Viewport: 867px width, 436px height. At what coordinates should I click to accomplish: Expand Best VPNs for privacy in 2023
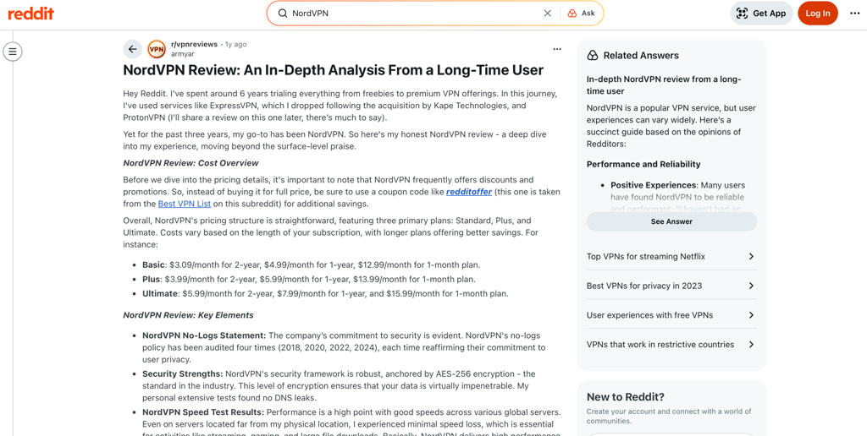click(x=671, y=286)
